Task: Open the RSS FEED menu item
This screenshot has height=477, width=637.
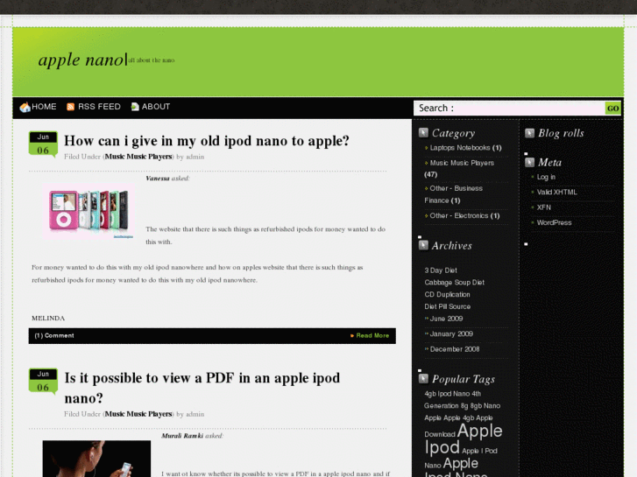Action: click(x=99, y=107)
